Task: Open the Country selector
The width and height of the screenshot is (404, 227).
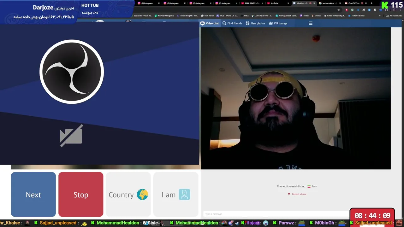Action: pyautogui.click(x=128, y=195)
